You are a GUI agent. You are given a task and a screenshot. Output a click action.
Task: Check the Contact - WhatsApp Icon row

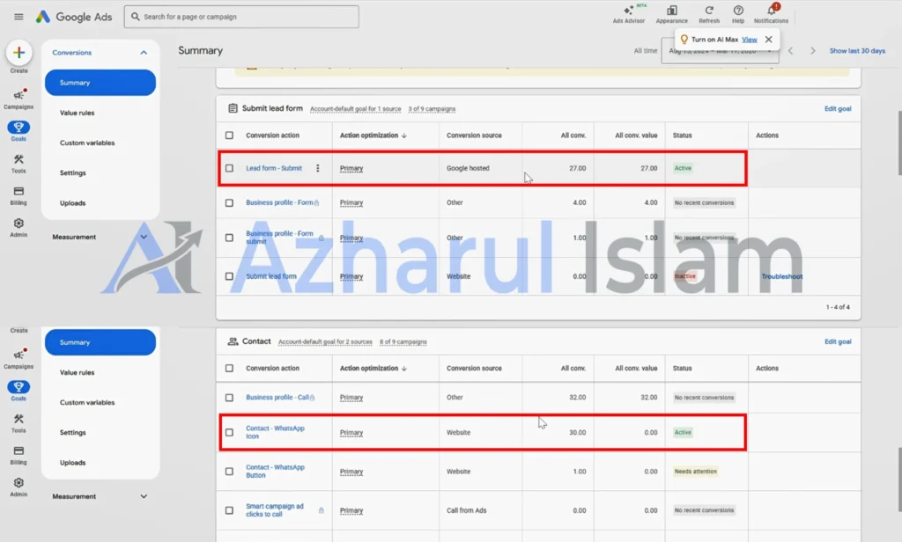pos(230,432)
